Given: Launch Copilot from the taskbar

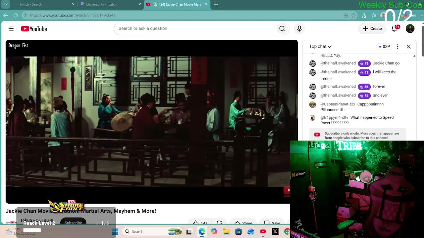Looking at the screenshot, I should point(214,232).
